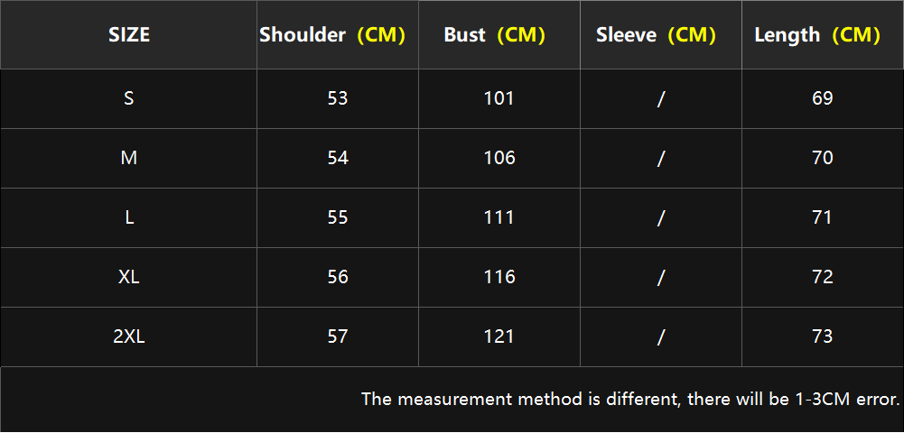Click the sleeve slash in S row
904x433 pixels.
tap(661, 99)
